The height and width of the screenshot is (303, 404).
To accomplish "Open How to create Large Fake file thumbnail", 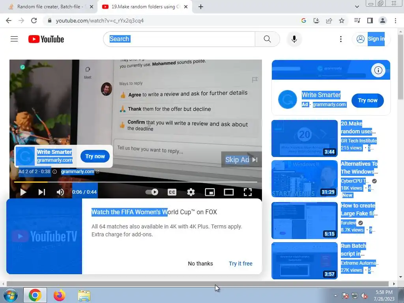I will click(305, 221).
